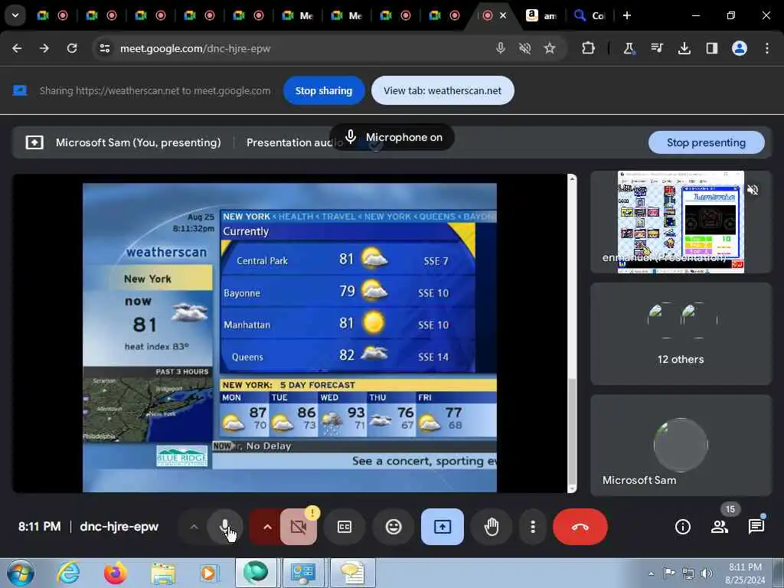Turn on the camera with the red camera button
Viewport: 784px width, 588px height.
pos(299,527)
